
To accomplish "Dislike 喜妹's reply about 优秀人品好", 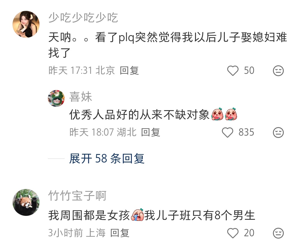I will click(278, 132).
